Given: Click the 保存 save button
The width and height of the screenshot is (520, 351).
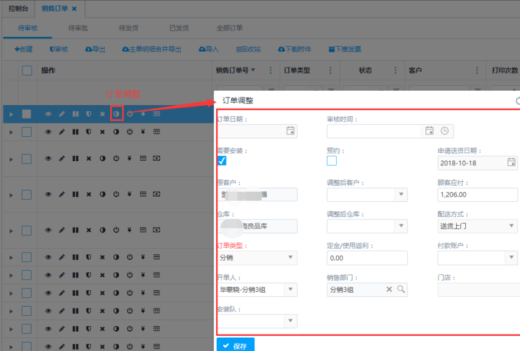Looking at the screenshot, I should [x=235, y=346].
